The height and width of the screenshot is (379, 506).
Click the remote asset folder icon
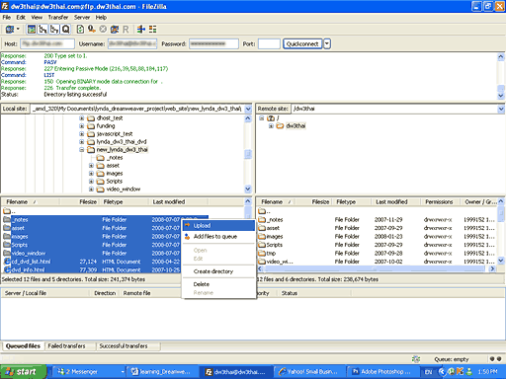[262, 228]
